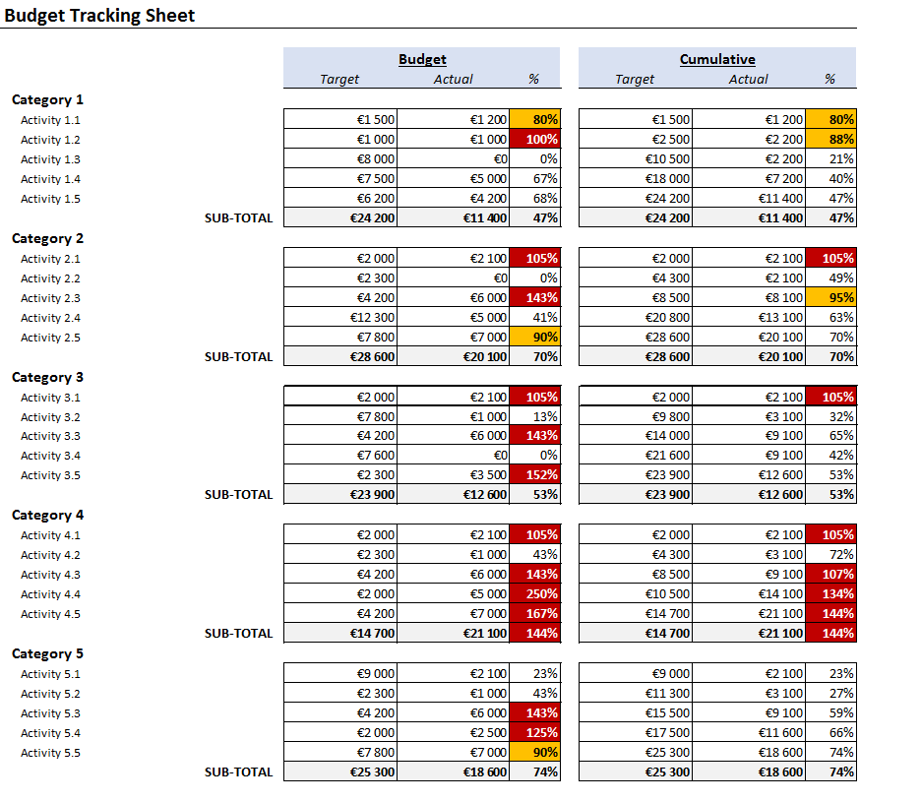Click the Budget Tracking Sheet title
The width and height of the screenshot is (921, 802).
pos(99,16)
